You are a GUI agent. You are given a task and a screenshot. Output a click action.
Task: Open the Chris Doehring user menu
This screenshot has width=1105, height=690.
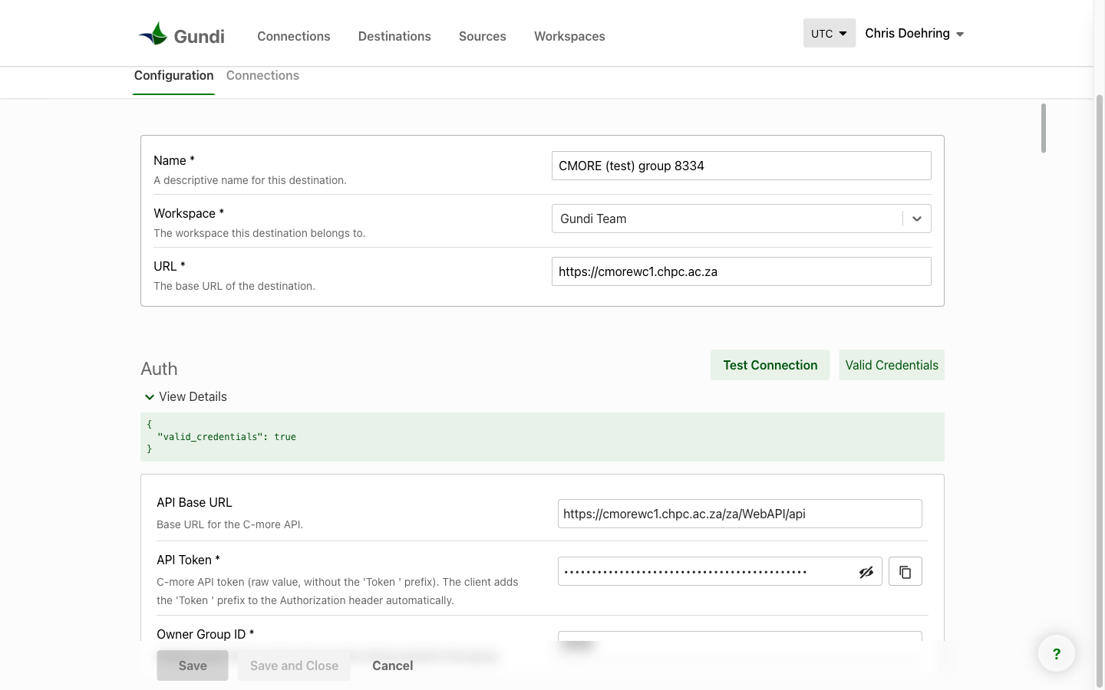coord(915,34)
